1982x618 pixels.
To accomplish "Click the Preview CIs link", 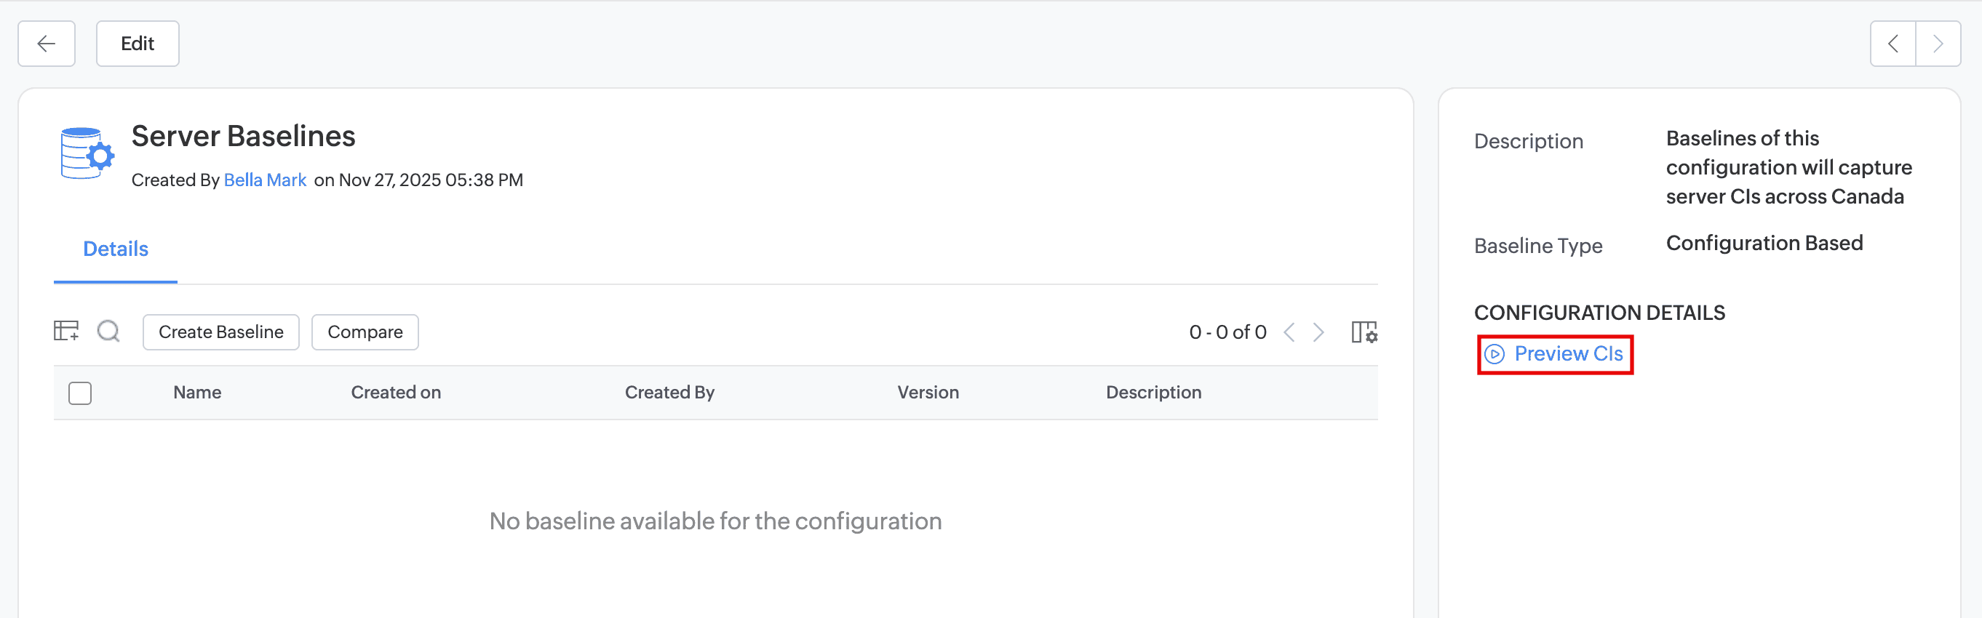I will [1568, 354].
